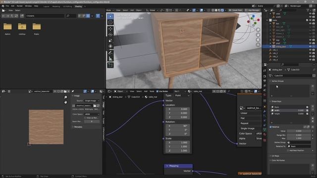The height and width of the screenshot is (178, 317).
Task: Click the viewport zoom gizmo button
Action: coord(258,30)
